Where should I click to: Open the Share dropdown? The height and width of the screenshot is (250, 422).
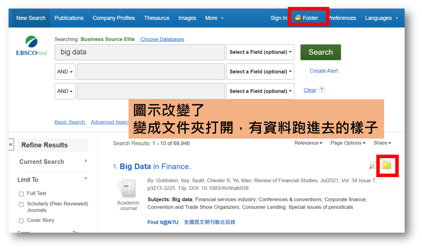pos(382,143)
